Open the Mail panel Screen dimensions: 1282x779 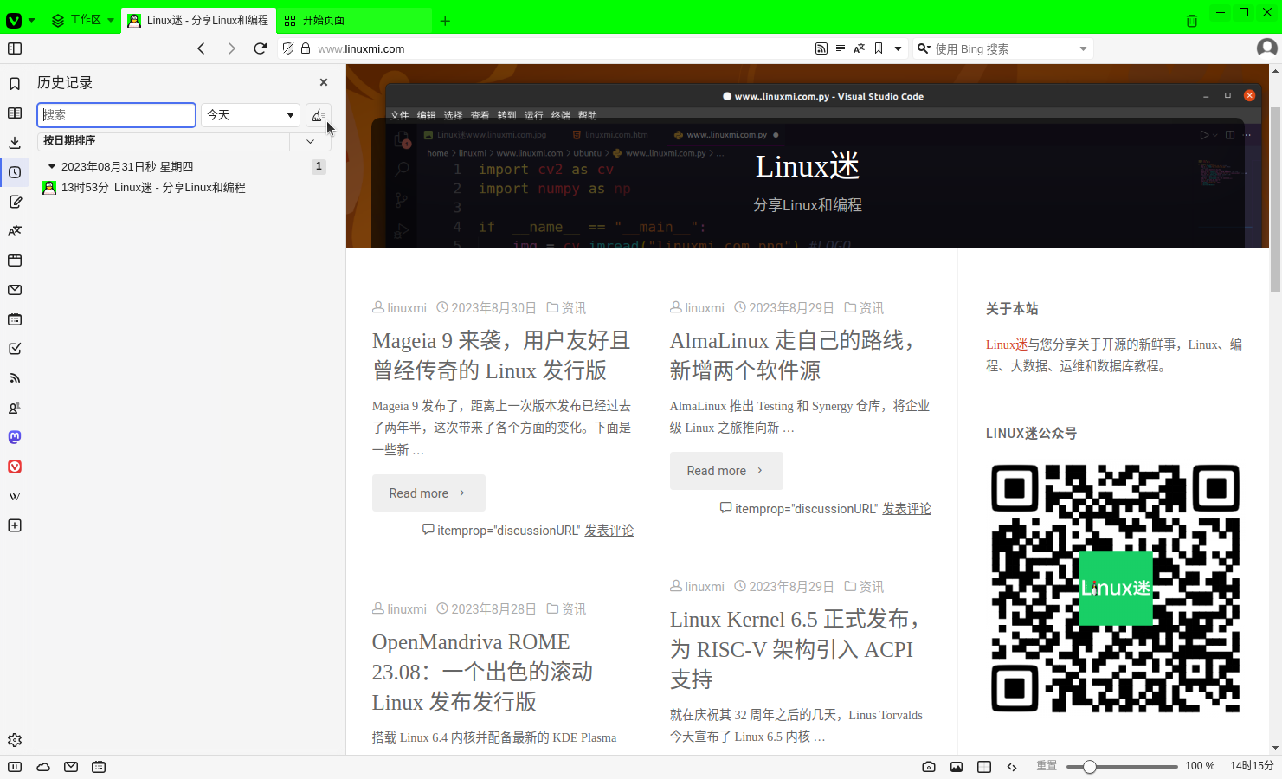click(15, 290)
